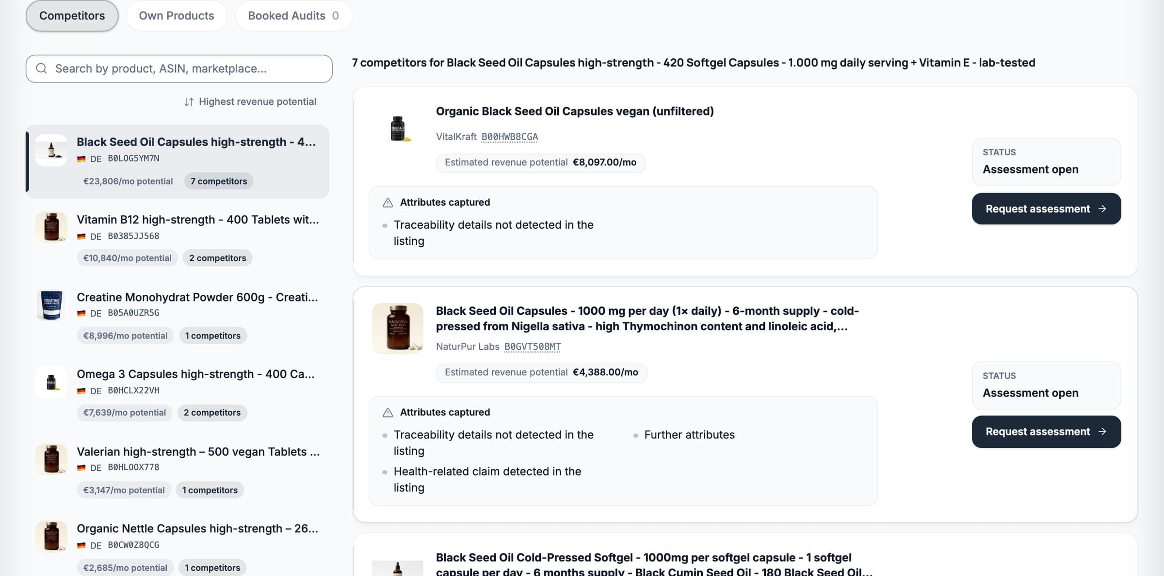Click German flag beside B05A0UZR5G

tap(81, 314)
